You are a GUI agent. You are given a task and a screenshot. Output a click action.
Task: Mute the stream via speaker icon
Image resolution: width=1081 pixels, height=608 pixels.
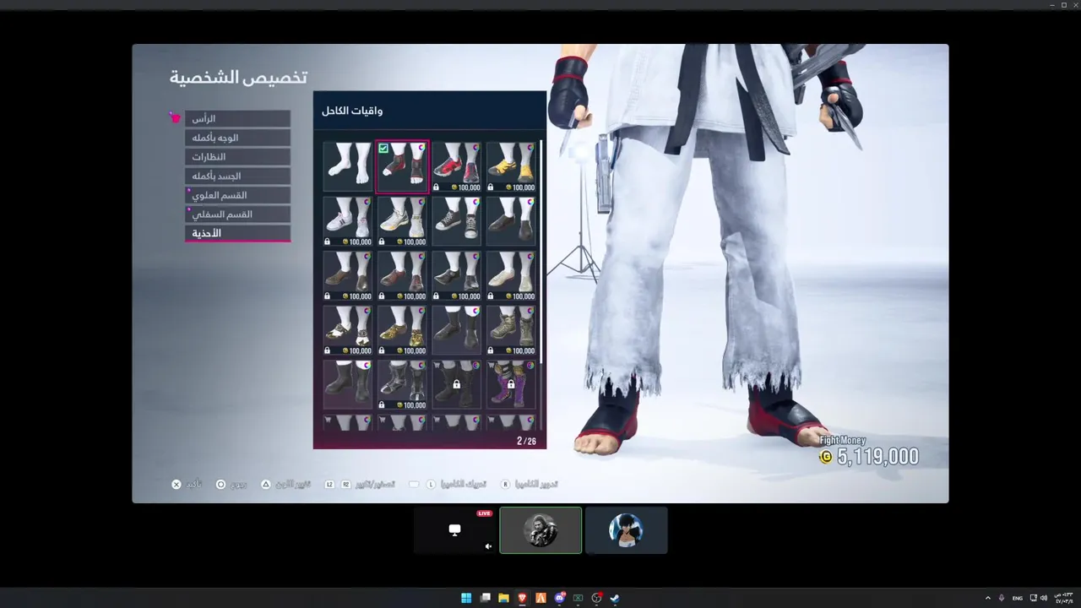(x=488, y=546)
